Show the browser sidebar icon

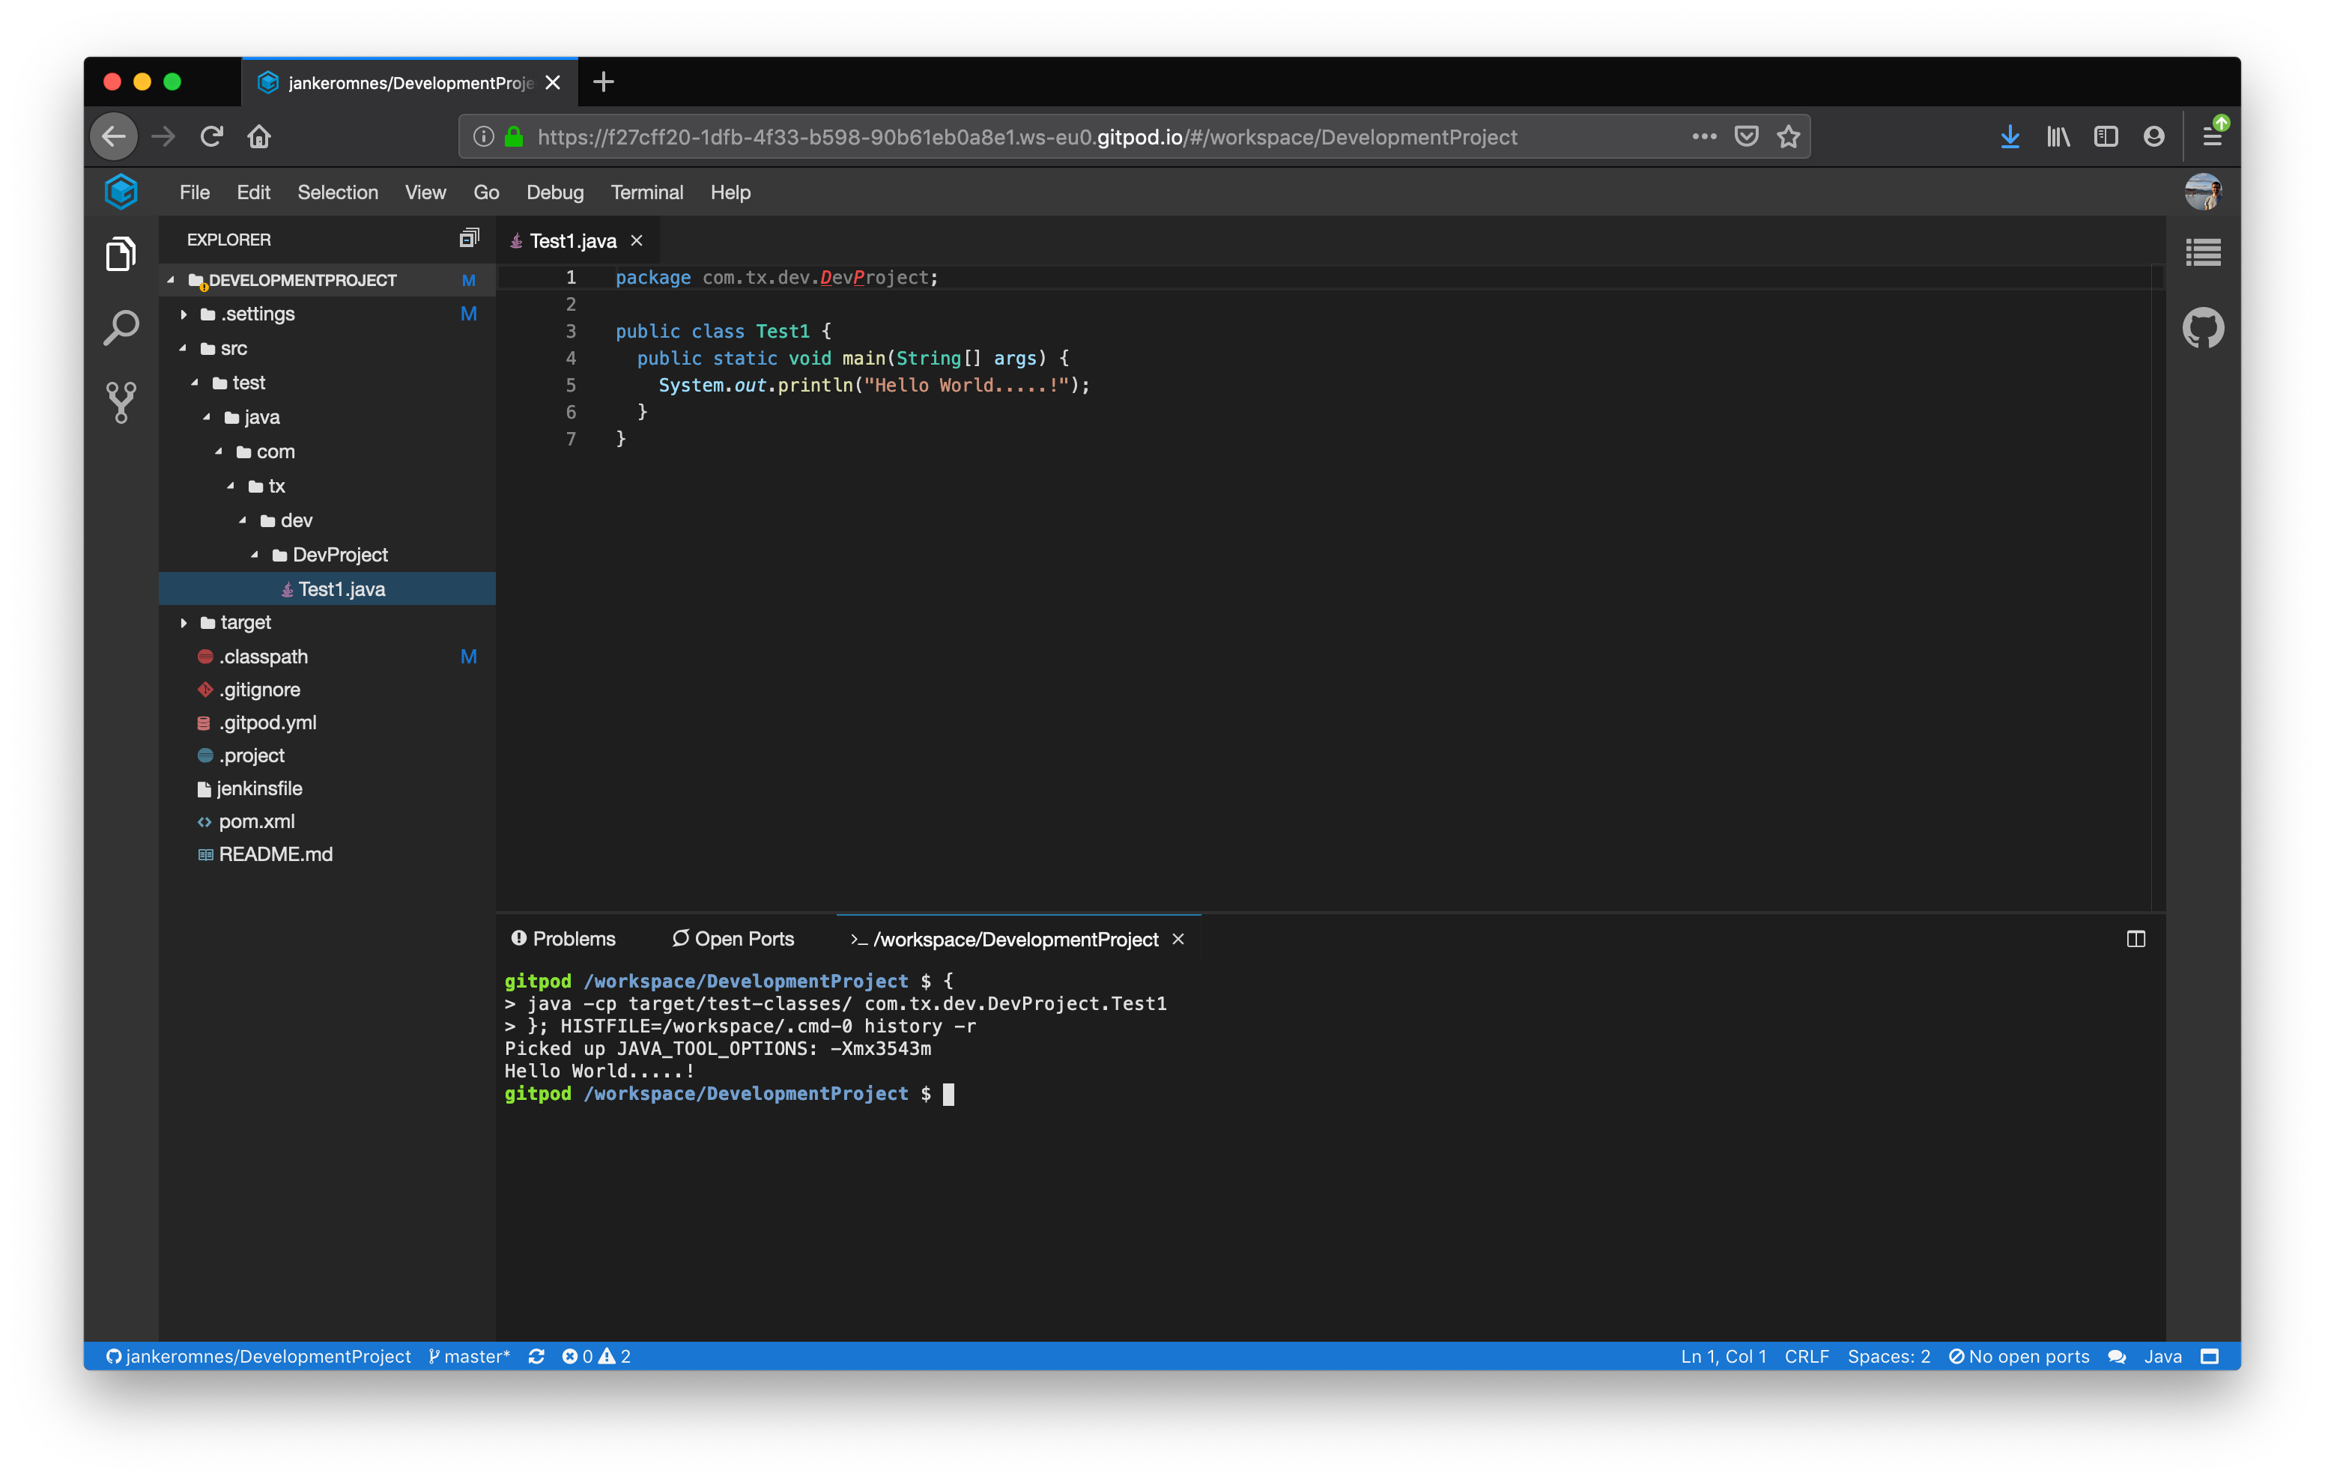2105,136
